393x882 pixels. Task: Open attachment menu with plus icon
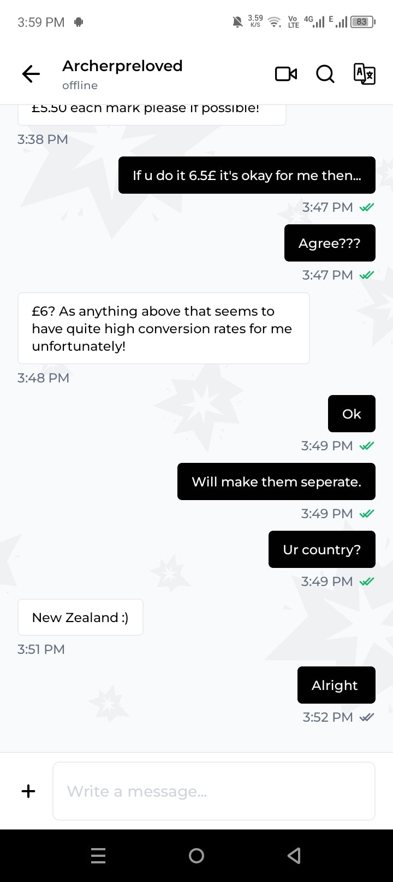click(28, 791)
